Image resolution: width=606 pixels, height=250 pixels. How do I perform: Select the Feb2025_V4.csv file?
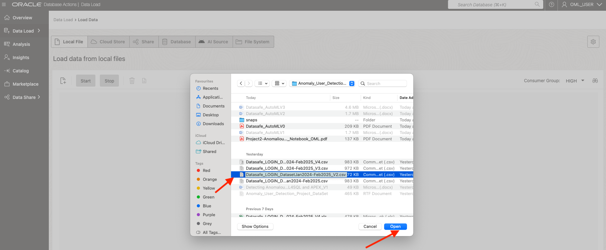coord(322,162)
